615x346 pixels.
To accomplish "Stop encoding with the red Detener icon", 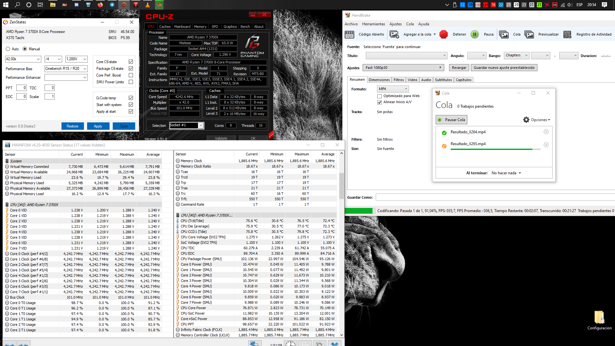I will click(x=444, y=34).
